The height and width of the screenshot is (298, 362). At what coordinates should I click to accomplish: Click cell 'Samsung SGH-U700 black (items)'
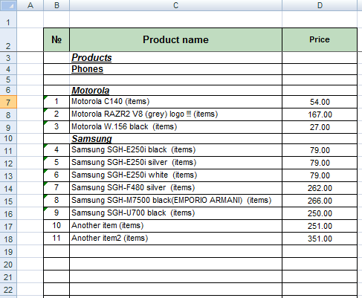[175, 213]
